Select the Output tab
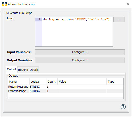The width and height of the screenshot is (132, 117). click(x=12, y=69)
